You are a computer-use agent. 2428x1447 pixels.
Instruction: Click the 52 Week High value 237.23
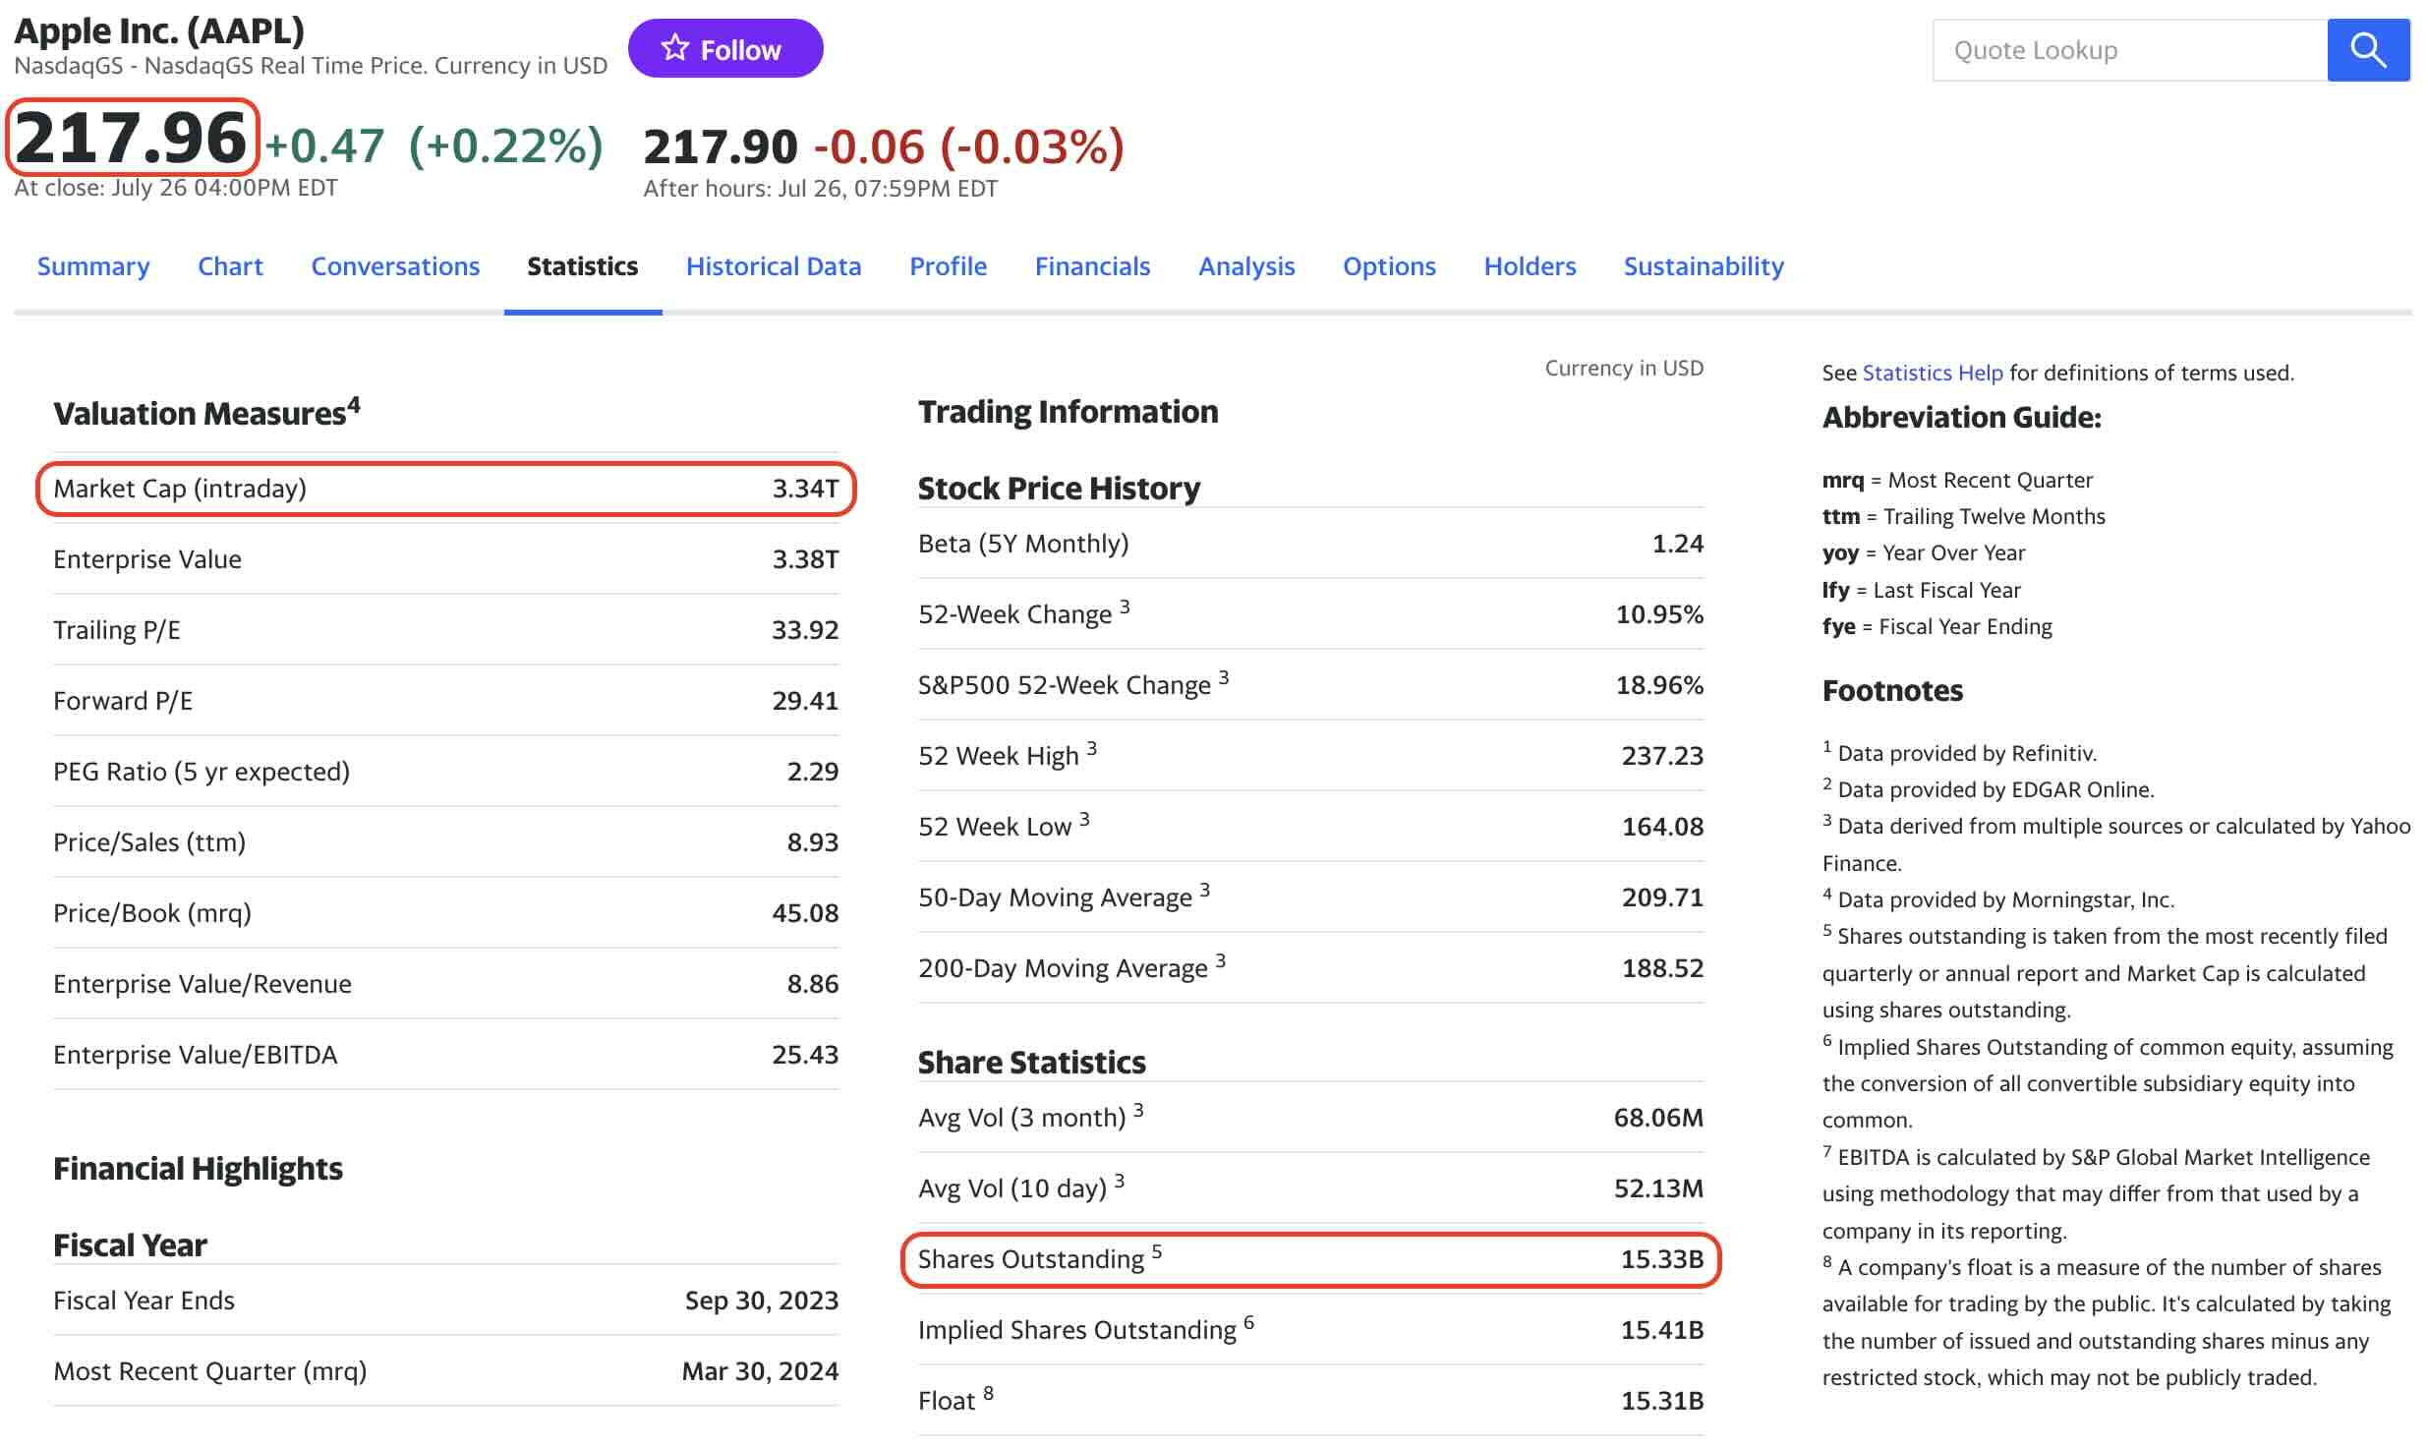tap(1662, 756)
